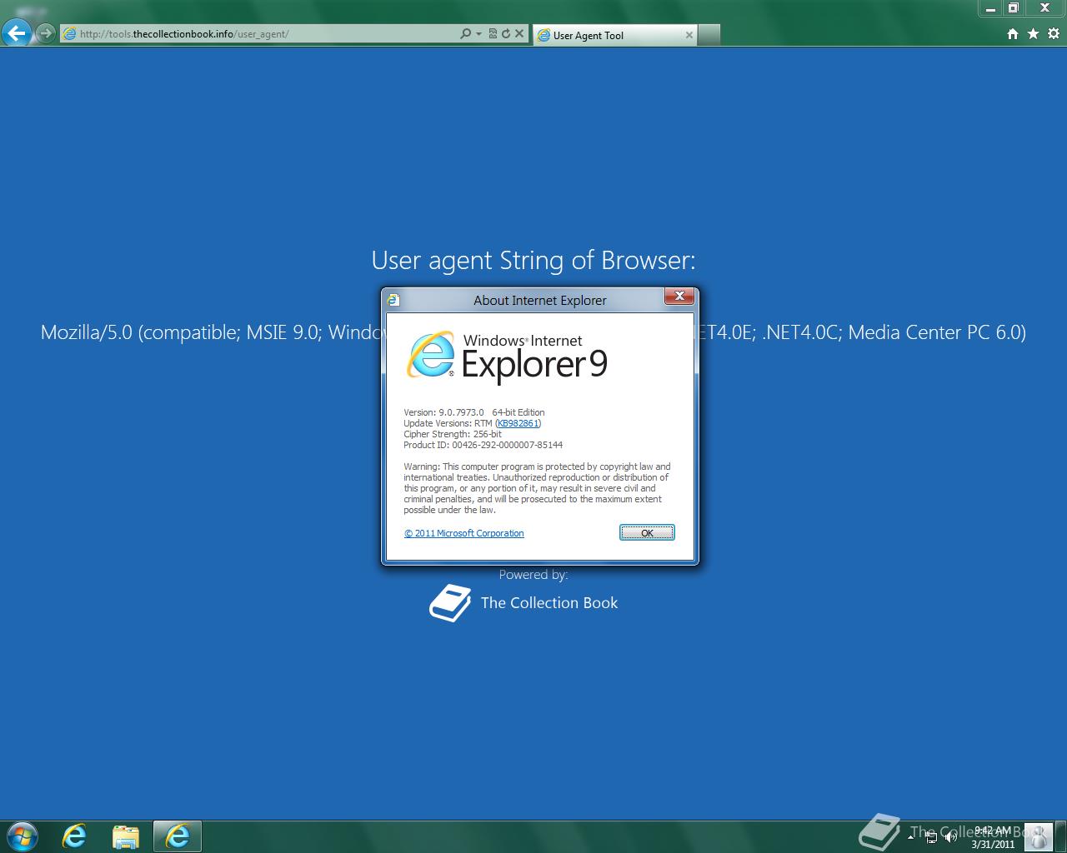Minimize the Internet Explorer window

point(990,8)
